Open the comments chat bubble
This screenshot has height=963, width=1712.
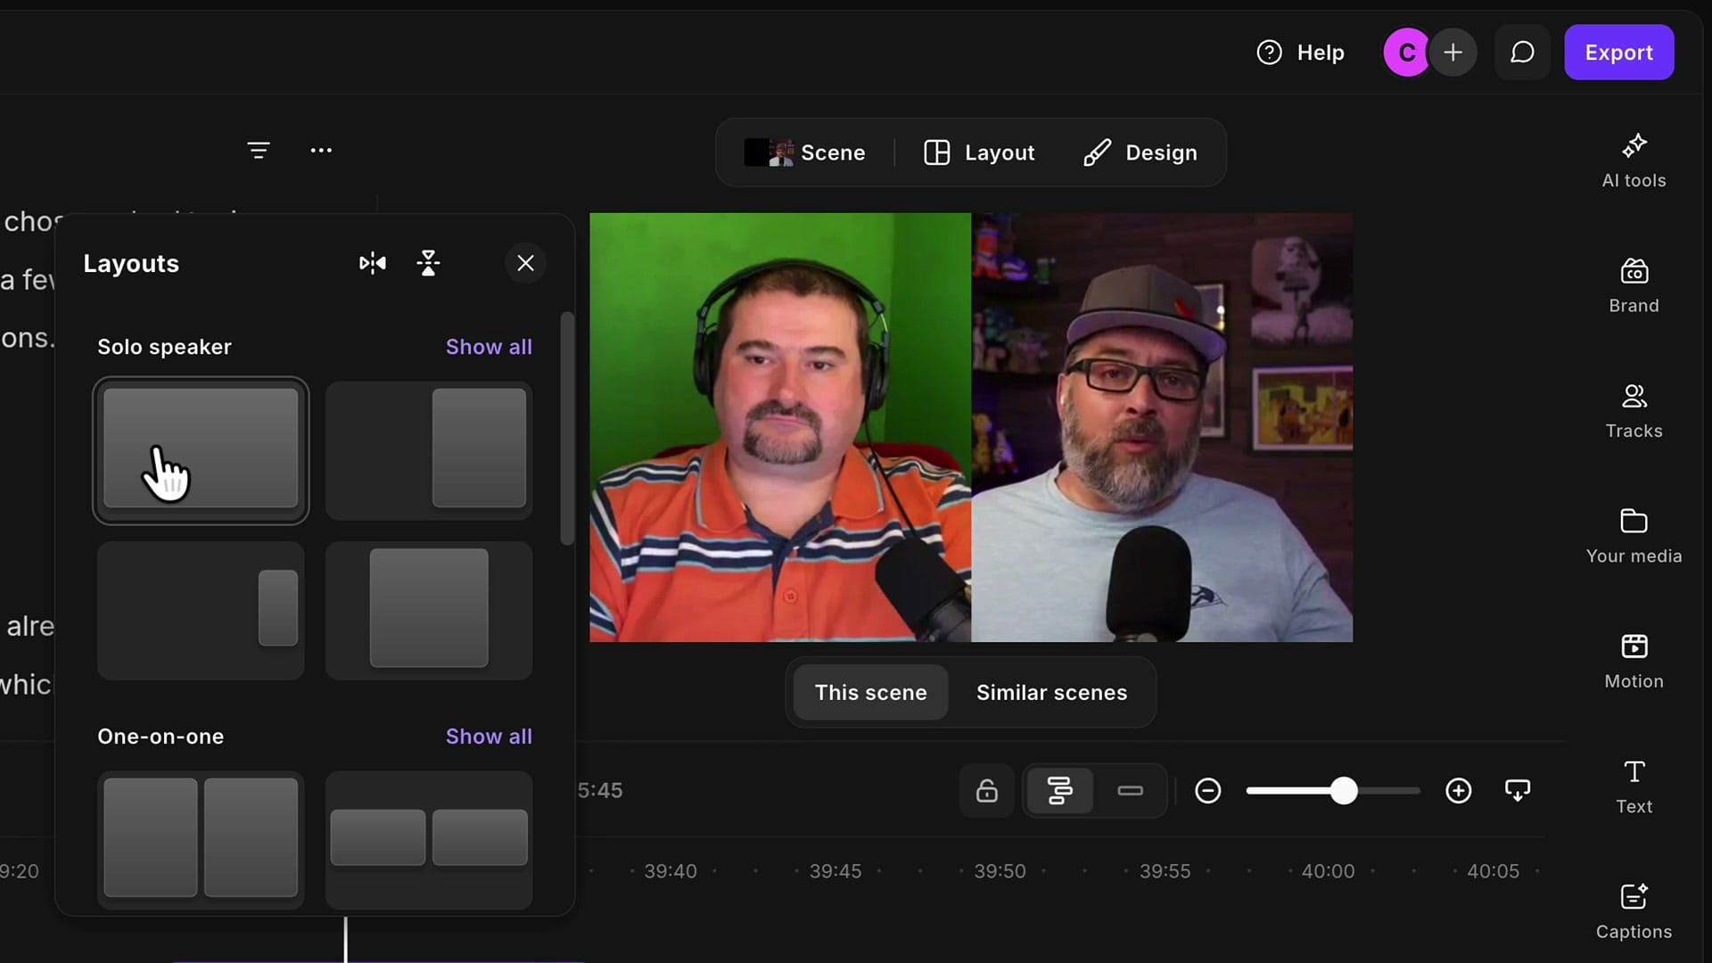1522,53
